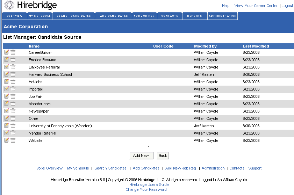
Task: Edit the Harvard Business School entry
Action: (7, 74)
